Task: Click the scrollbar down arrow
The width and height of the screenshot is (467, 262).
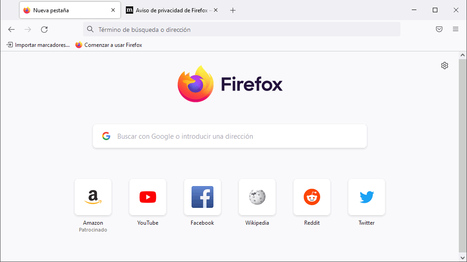Action: point(462,258)
